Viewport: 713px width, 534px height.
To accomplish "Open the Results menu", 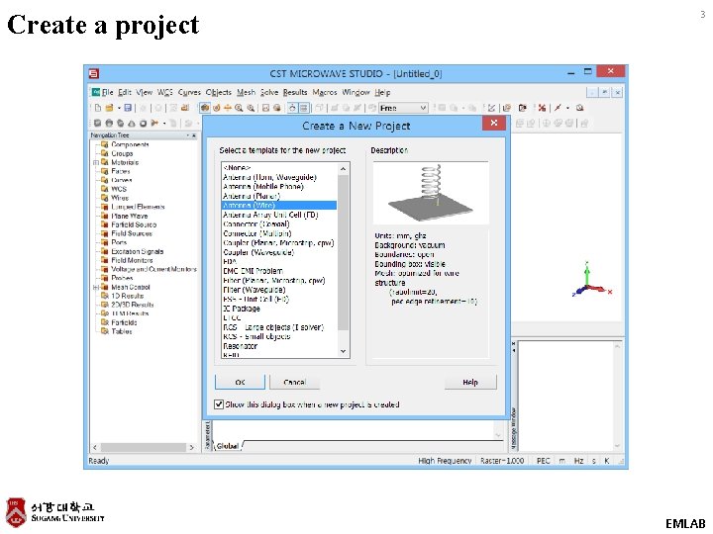I will pyautogui.click(x=295, y=92).
